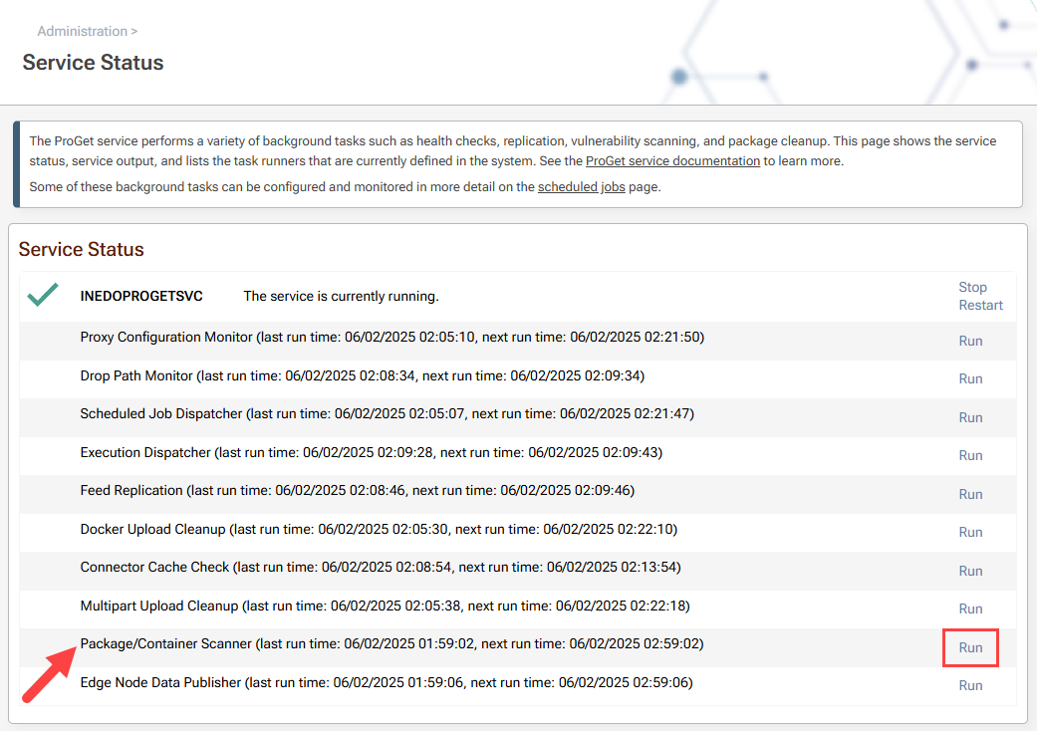1037x731 pixels.
Task: Run the Scheduled Job Dispatcher task
Action: 970,417
